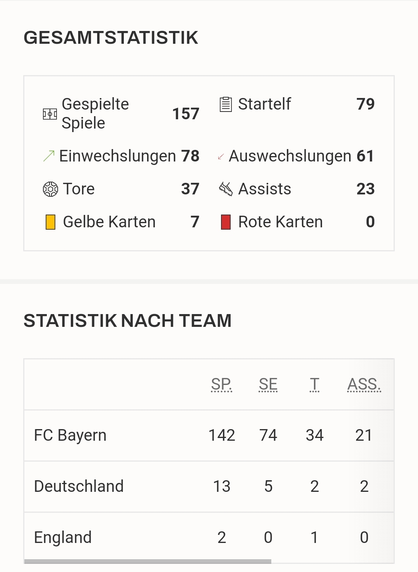The height and width of the screenshot is (572, 418).
Task: Click the green arrow Einwechslungen icon
Action: 49,156
